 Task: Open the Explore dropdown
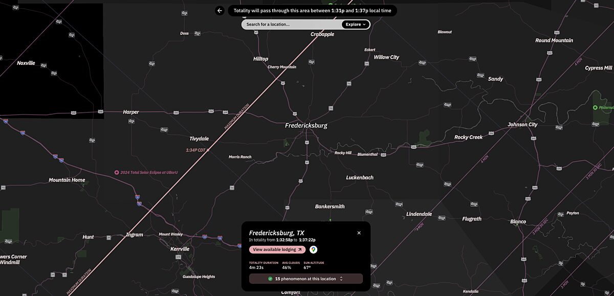[x=355, y=24]
